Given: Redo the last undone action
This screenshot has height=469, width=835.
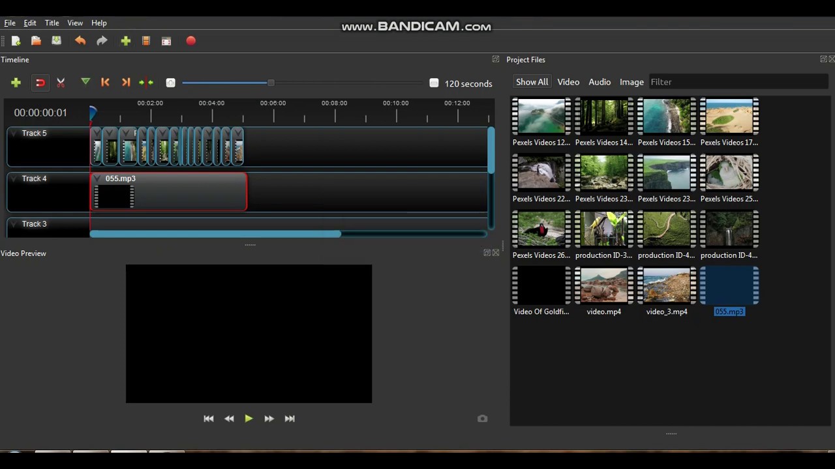Looking at the screenshot, I should pyautogui.click(x=102, y=41).
